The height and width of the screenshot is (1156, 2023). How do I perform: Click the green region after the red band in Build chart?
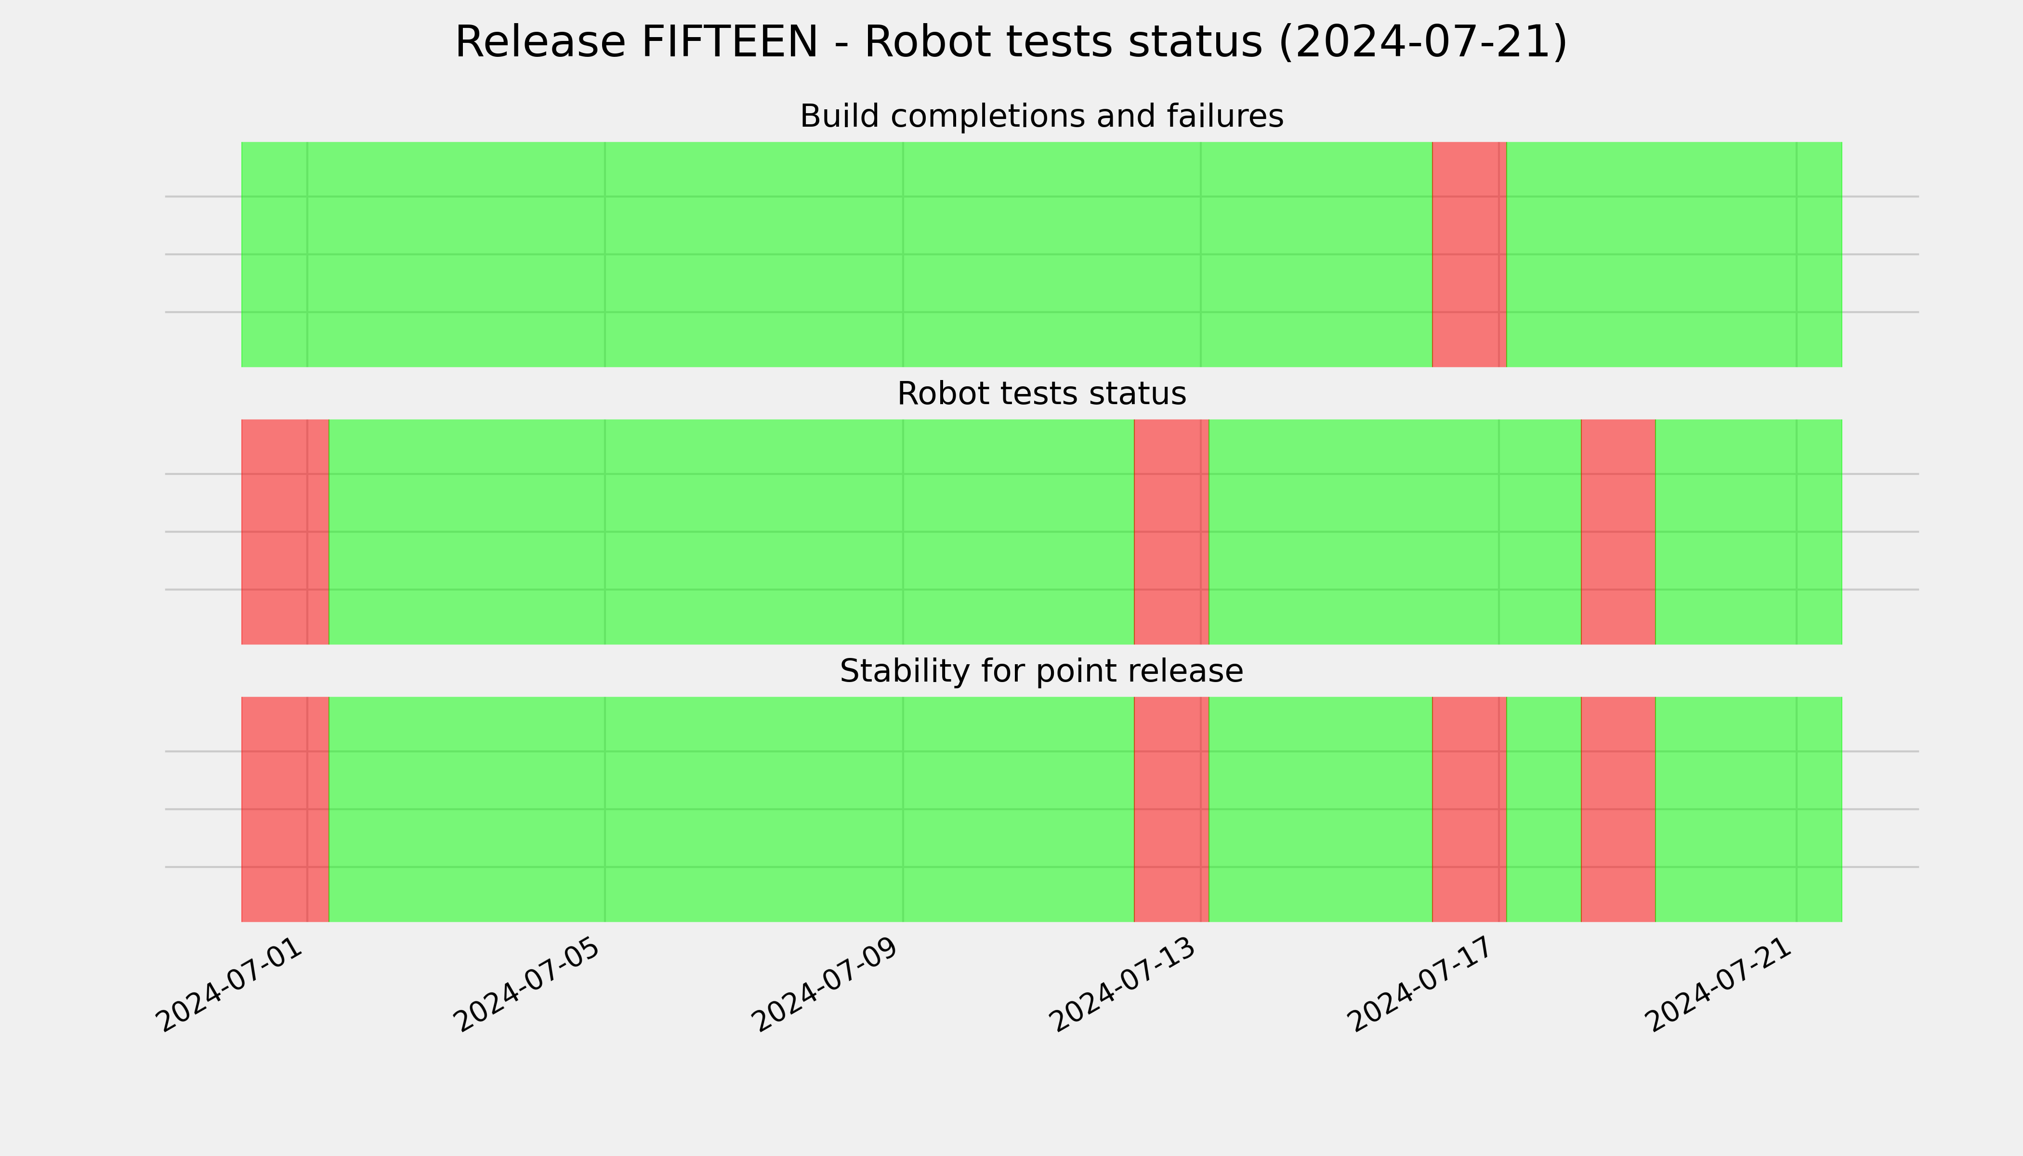coord(1674,254)
